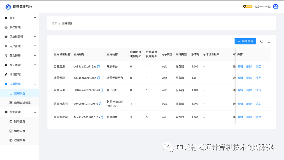The height and width of the screenshot is (160, 284).
Task: Copy app ID d94bf88fc81bf61e
Action: [x=100, y=104]
